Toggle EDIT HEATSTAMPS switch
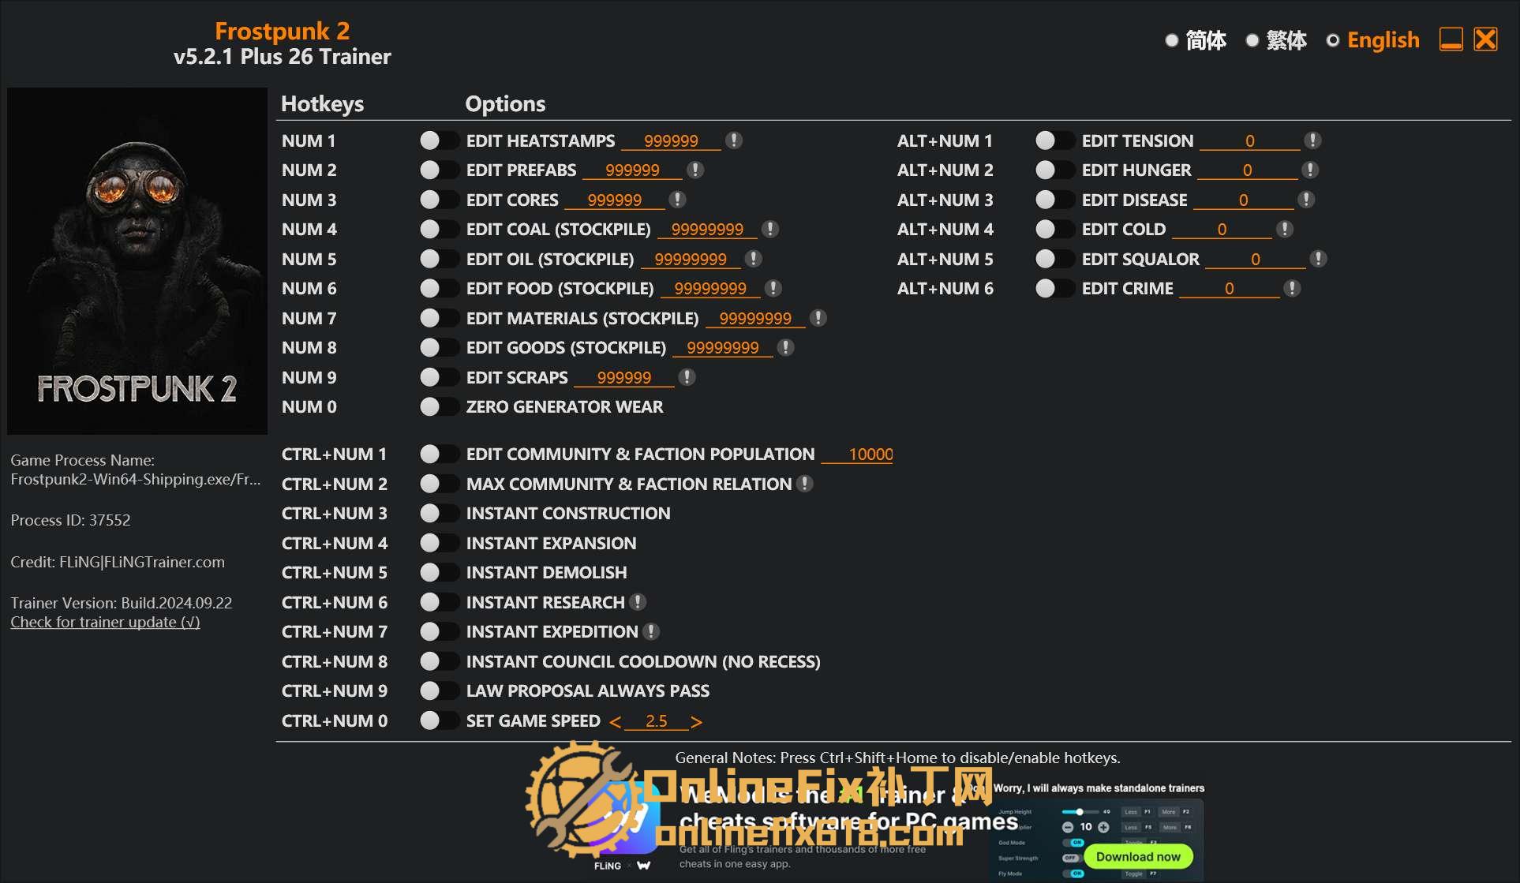Screen dimensions: 1520x883 click(x=439, y=140)
